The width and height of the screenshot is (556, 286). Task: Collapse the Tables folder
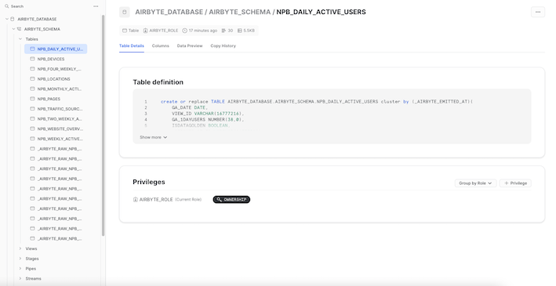tap(20, 39)
